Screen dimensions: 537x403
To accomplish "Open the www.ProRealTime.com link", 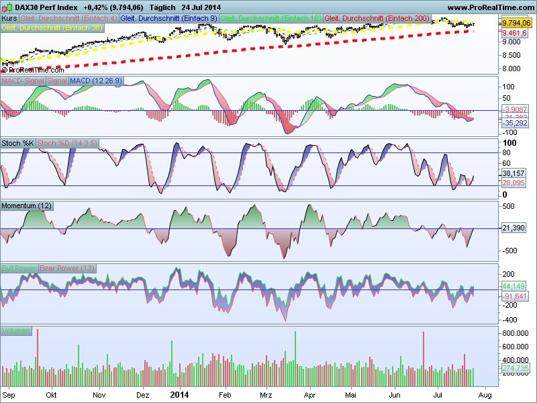I will (491, 7).
